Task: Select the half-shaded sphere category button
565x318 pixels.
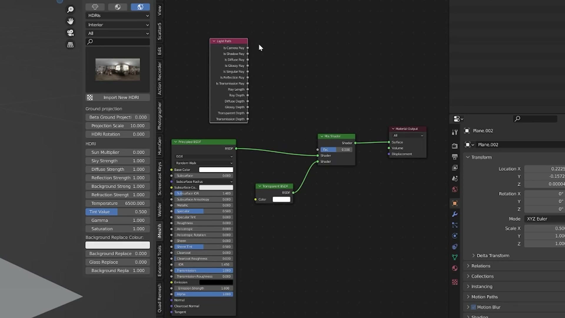Action: point(118,7)
